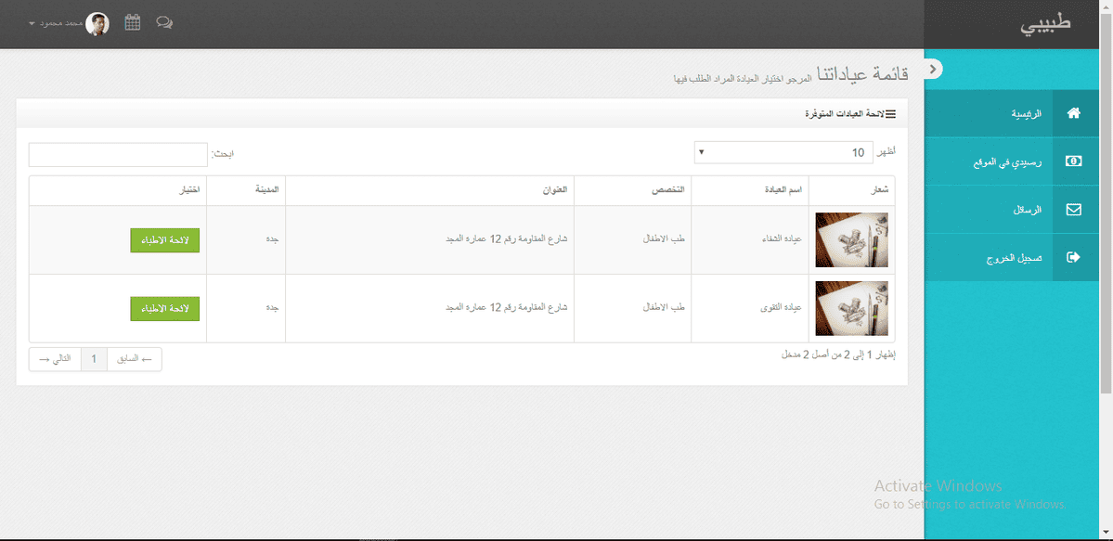Open the calendar icon in header
This screenshot has width=1113, height=541.
click(x=132, y=22)
